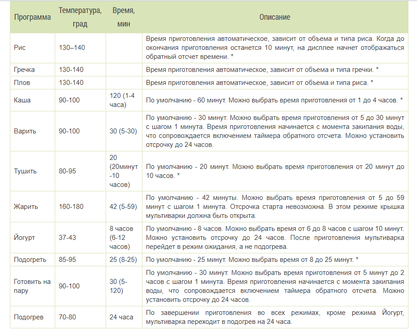Viewport: 417px width, 336px height.
Task: Select the 'Подогрев' program cell
Action: click(x=32, y=317)
